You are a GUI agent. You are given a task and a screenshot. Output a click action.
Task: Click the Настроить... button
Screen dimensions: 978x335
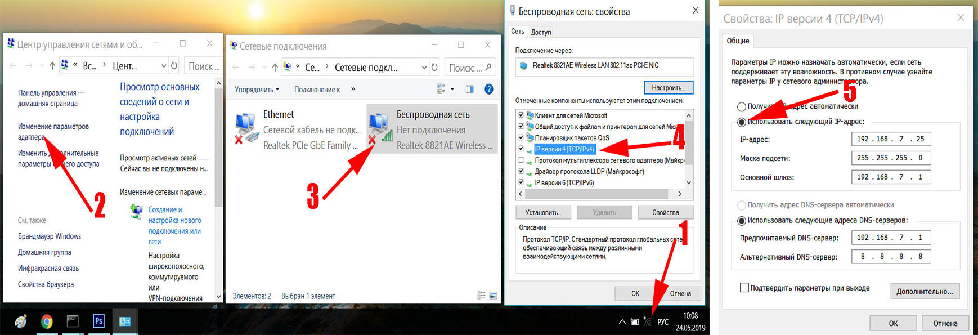tap(669, 88)
